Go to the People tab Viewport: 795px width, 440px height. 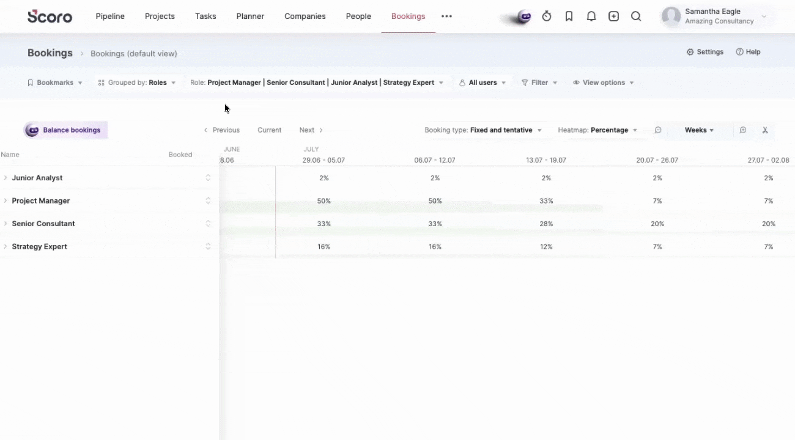coord(358,16)
